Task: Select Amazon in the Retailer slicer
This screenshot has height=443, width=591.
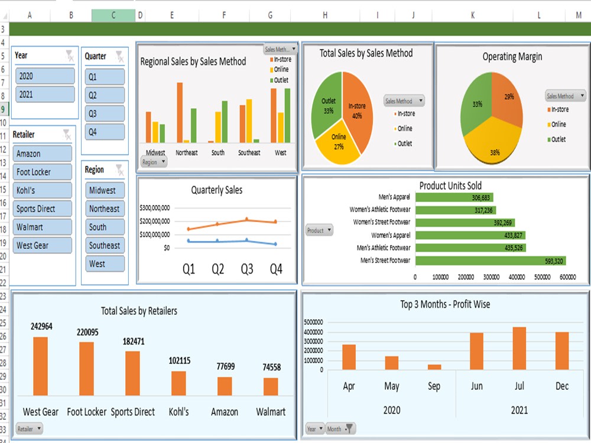Action: click(42, 153)
